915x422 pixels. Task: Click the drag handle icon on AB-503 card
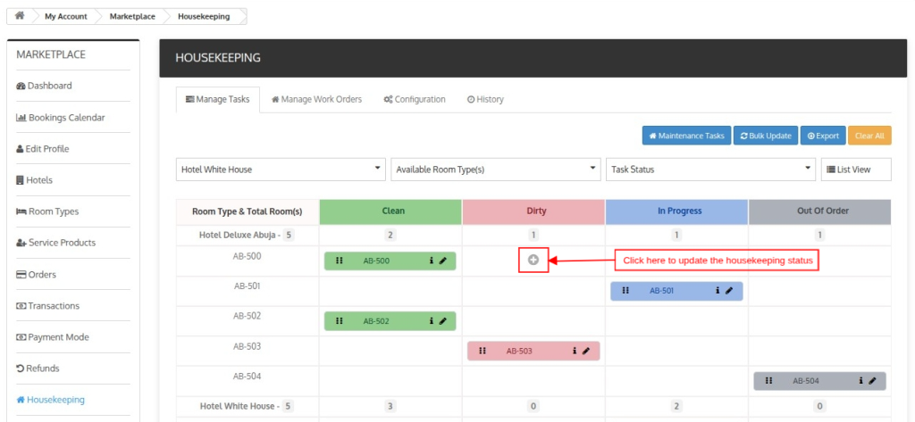tap(483, 351)
